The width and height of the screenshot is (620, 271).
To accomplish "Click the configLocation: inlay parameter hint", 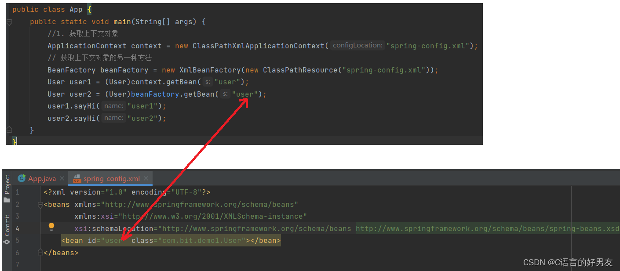I will (x=357, y=45).
